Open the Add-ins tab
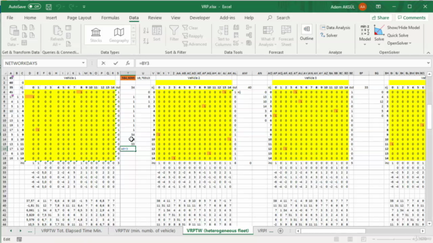Image resolution: width=433 pixels, height=243 pixels. point(227,18)
